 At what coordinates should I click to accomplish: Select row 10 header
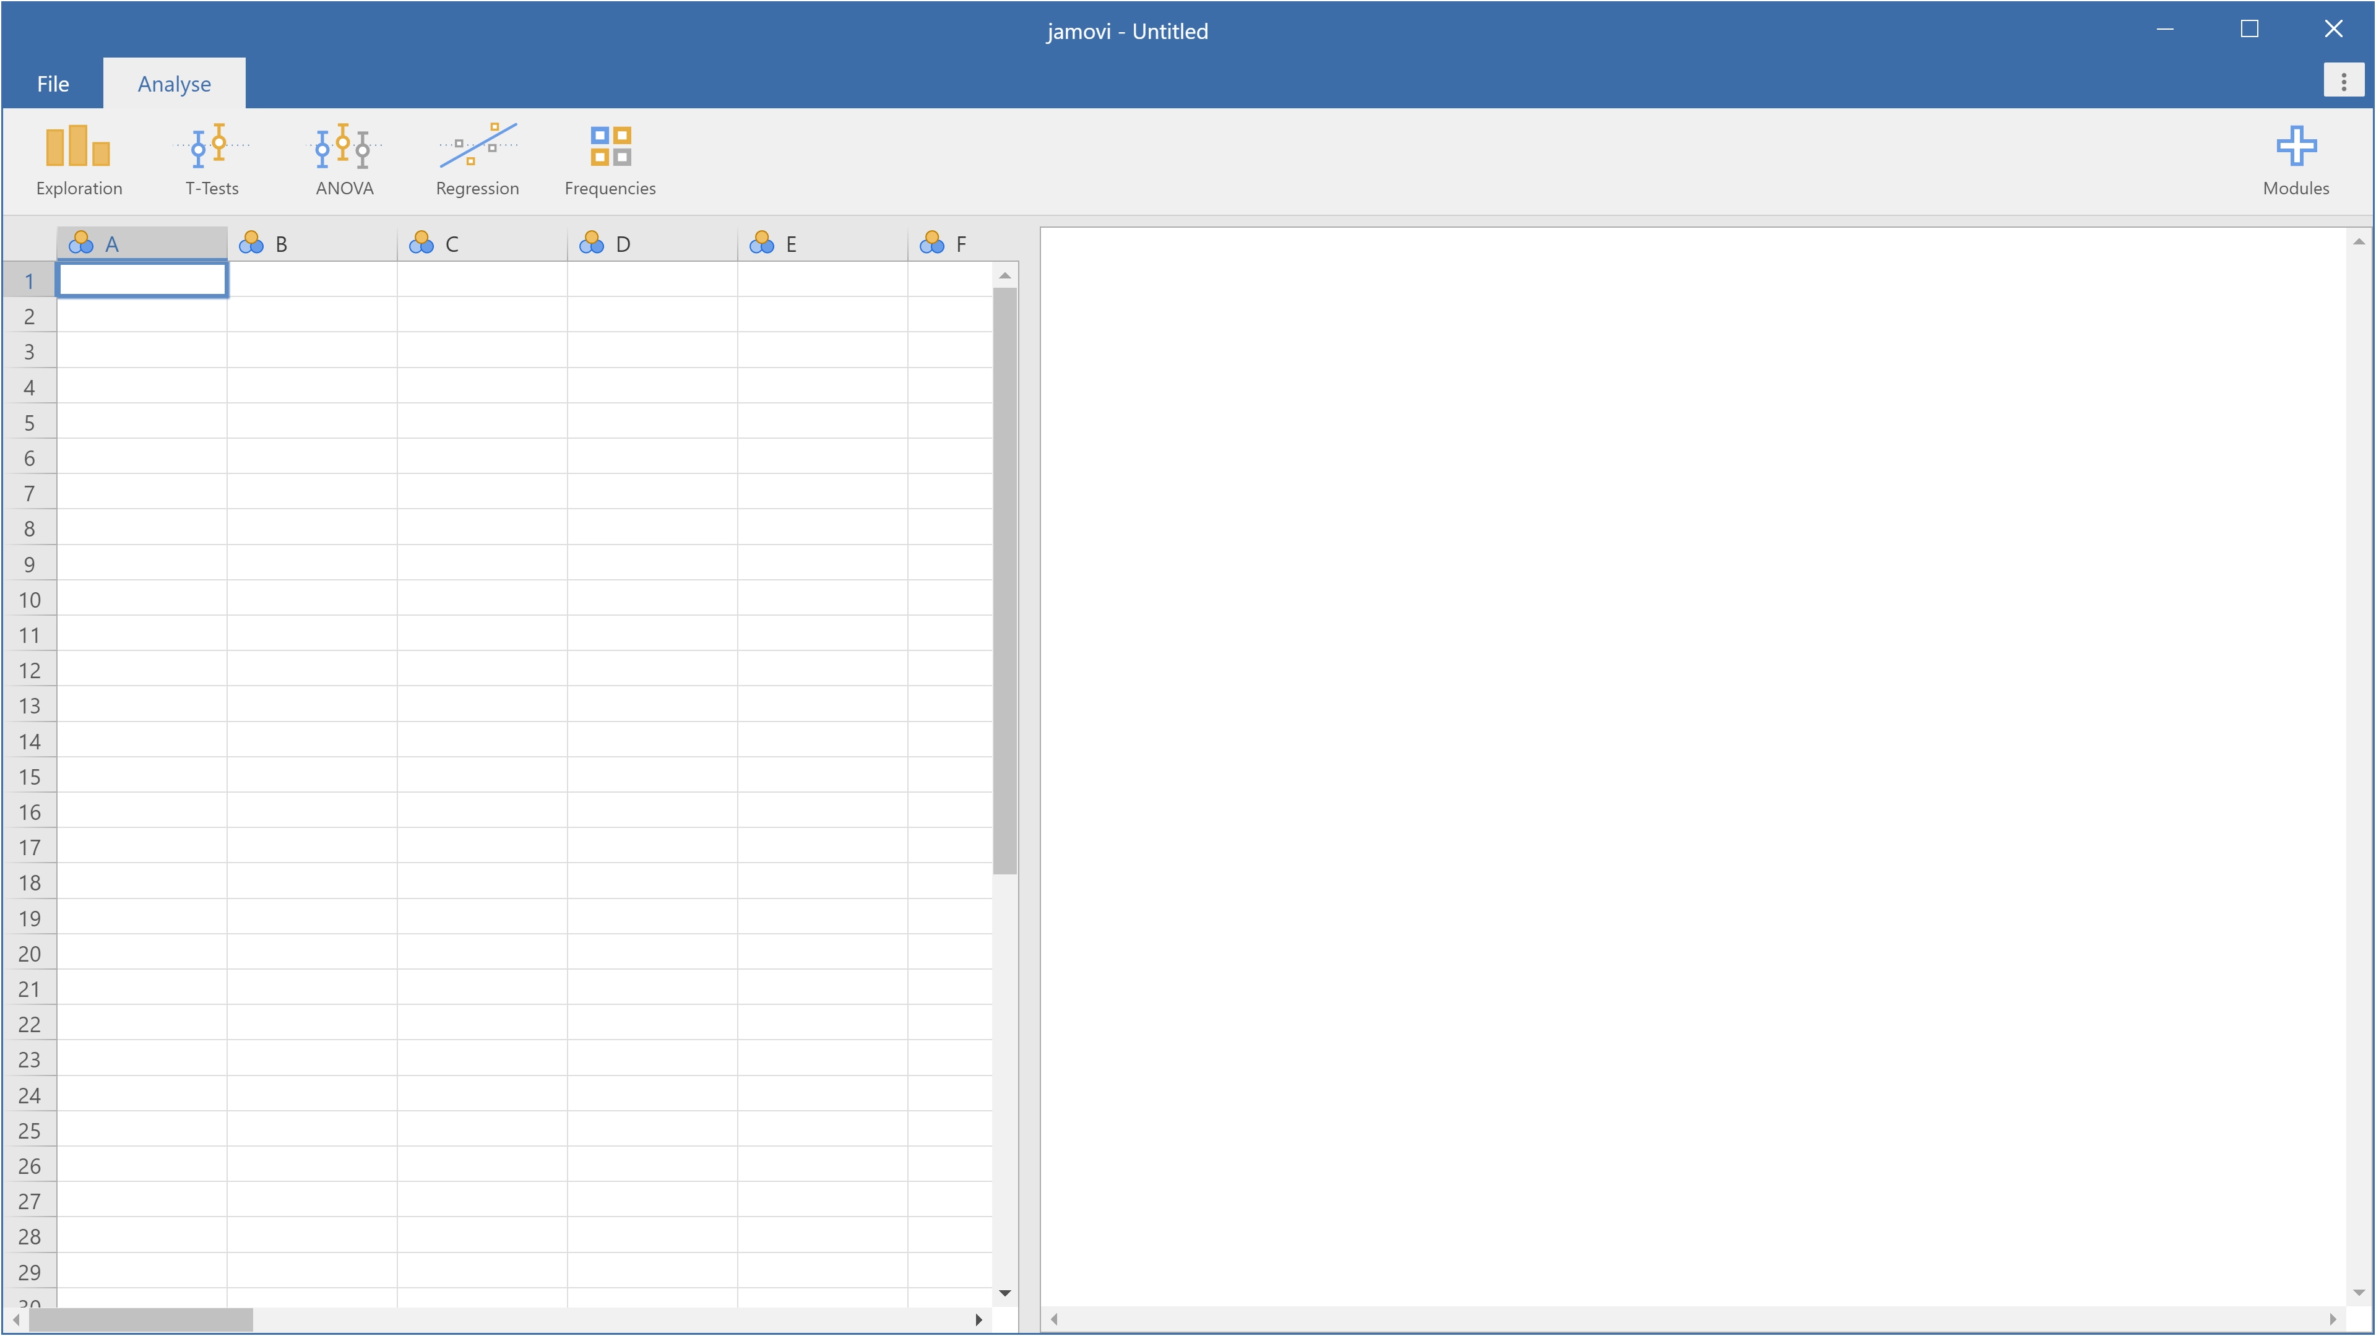(30, 600)
